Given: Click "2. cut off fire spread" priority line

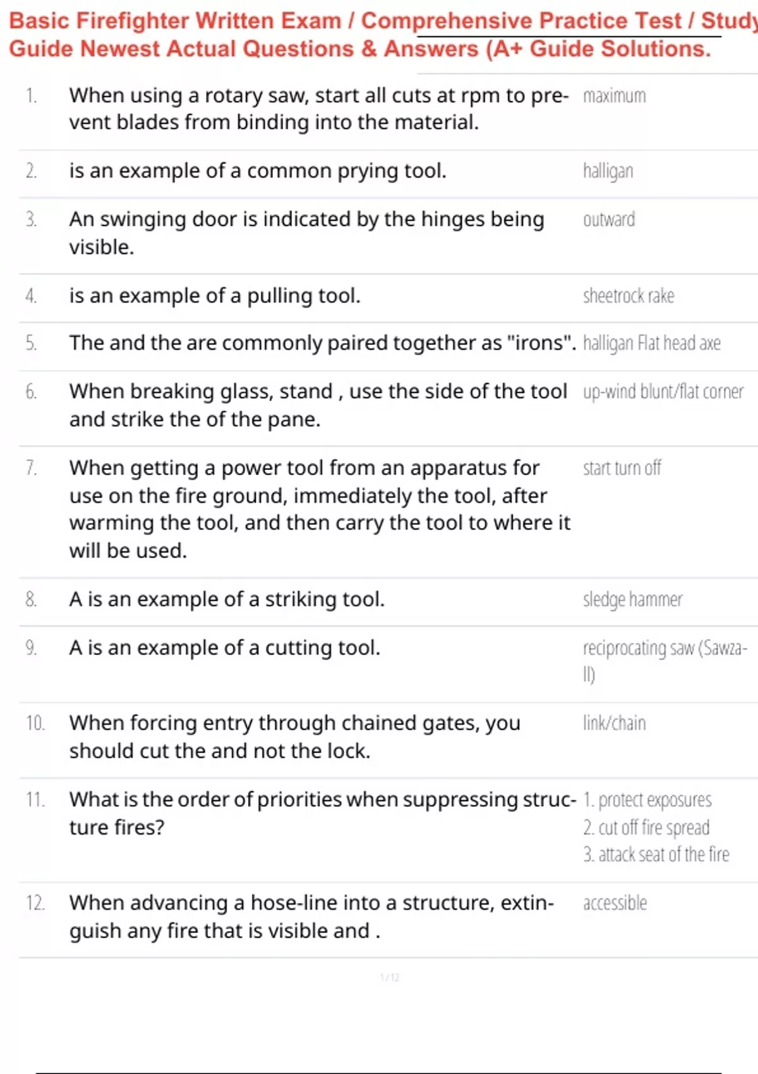Looking at the screenshot, I should tap(646, 828).
